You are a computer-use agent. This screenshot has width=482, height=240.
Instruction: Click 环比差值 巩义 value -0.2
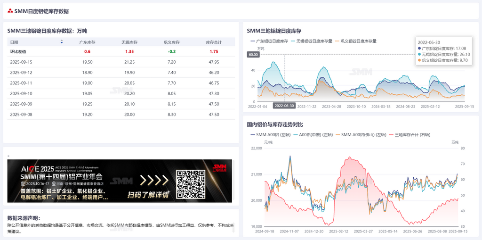point(172,51)
